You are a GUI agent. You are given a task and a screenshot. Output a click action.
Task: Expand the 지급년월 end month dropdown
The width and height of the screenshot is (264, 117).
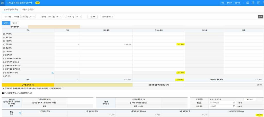pos(79,17)
